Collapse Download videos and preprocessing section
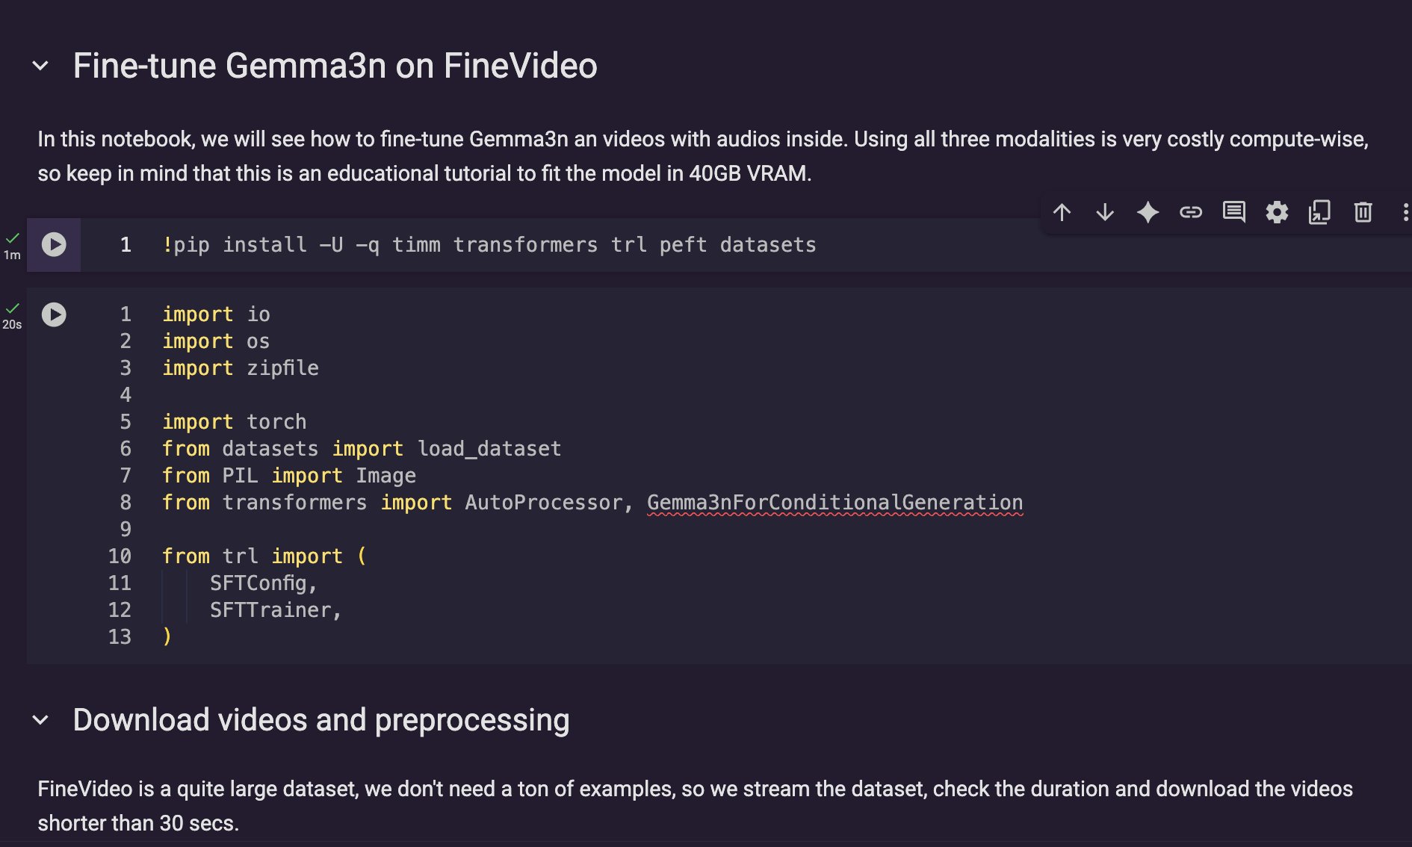1412x847 pixels. click(x=41, y=721)
